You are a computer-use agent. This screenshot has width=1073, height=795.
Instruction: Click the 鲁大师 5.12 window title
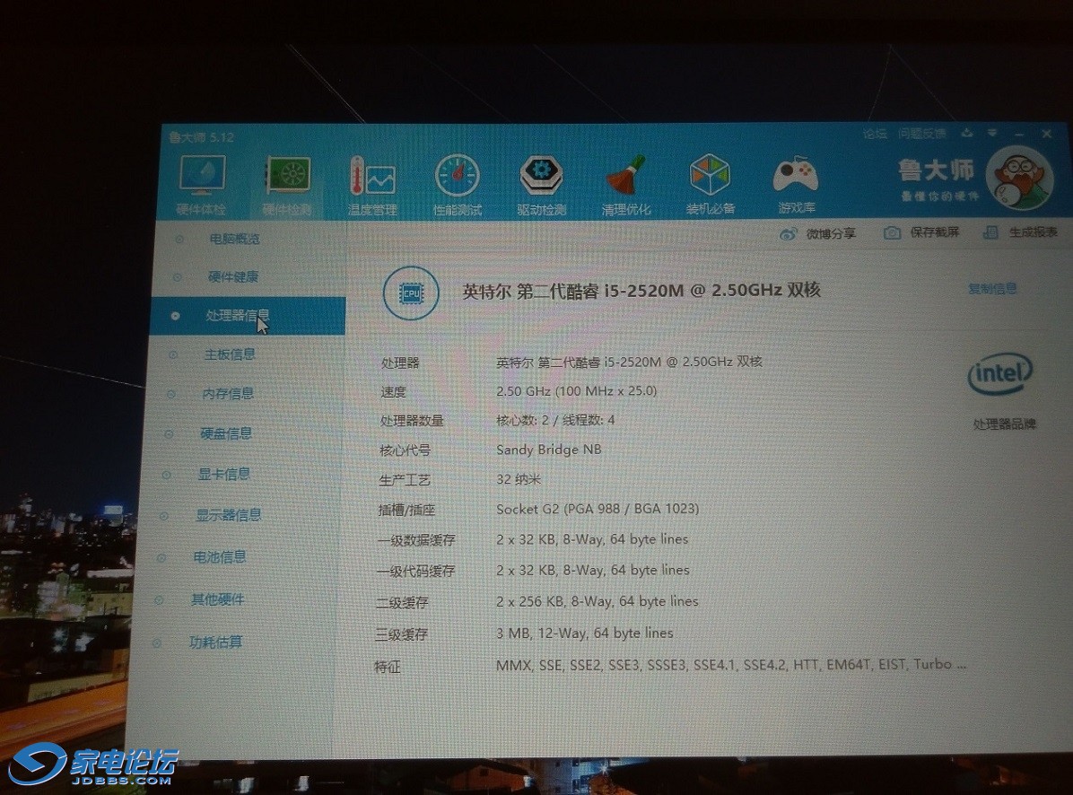201,137
